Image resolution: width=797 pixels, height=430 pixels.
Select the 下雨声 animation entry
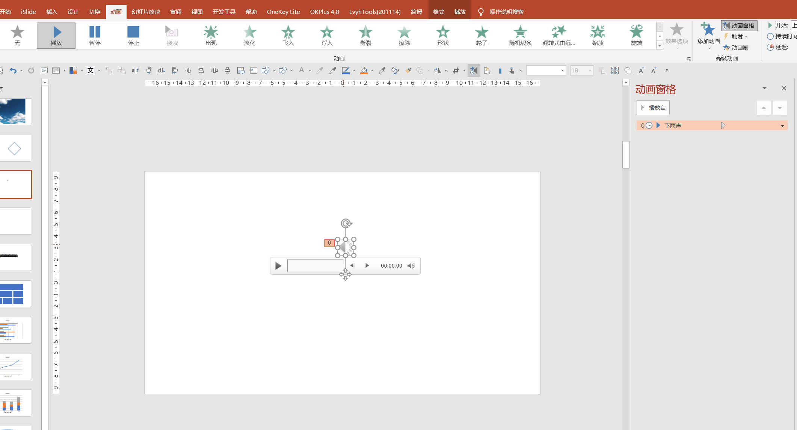pos(712,126)
